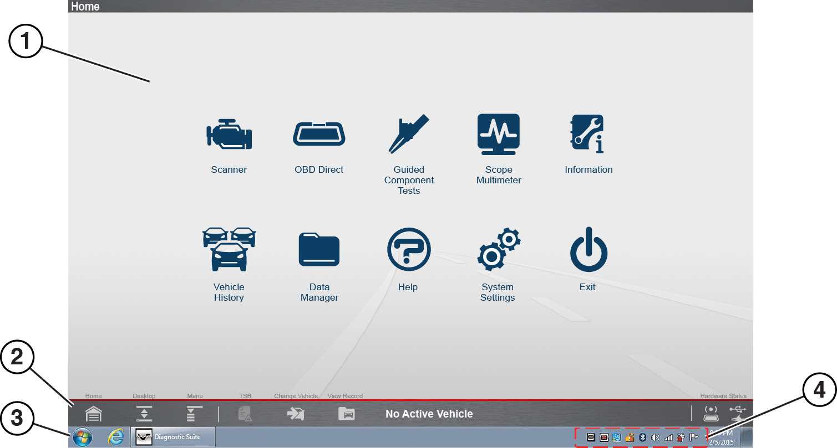The image size is (837, 448).
Task: Open the Scanner engine icon
Action: tap(229, 135)
